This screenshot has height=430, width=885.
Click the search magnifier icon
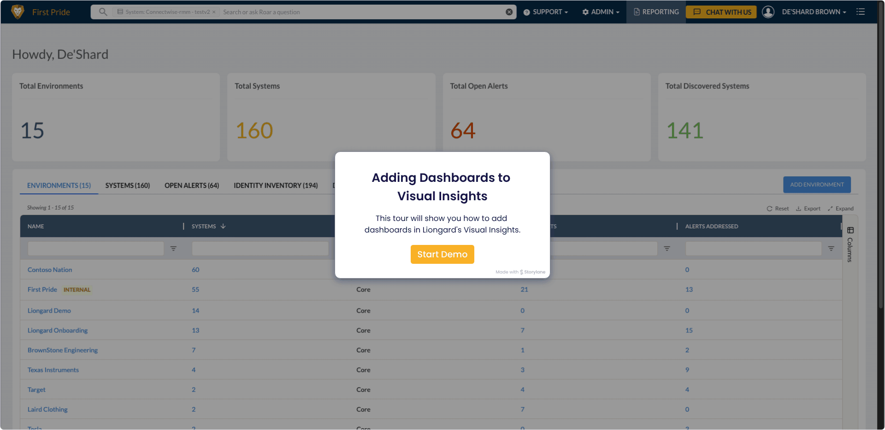[x=103, y=12]
